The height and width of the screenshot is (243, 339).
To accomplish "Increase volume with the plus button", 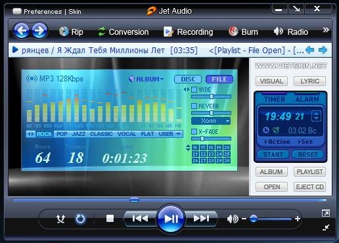I will 298,219.
